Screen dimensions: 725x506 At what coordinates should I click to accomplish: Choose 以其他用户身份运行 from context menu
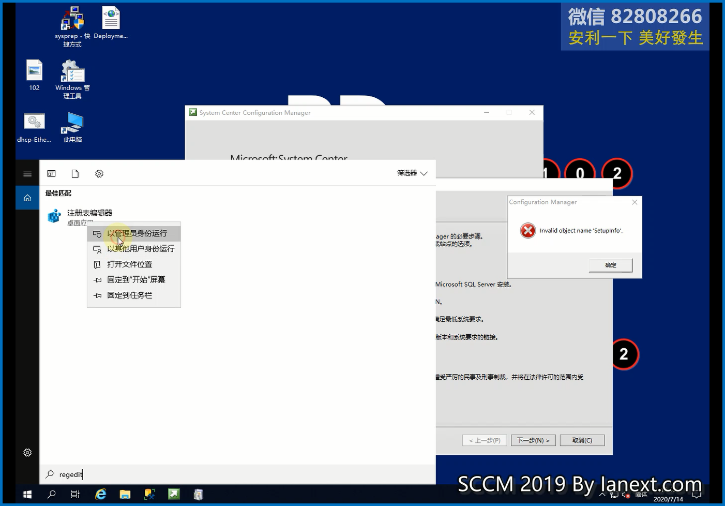pyautogui.click(x=134, y=249)
